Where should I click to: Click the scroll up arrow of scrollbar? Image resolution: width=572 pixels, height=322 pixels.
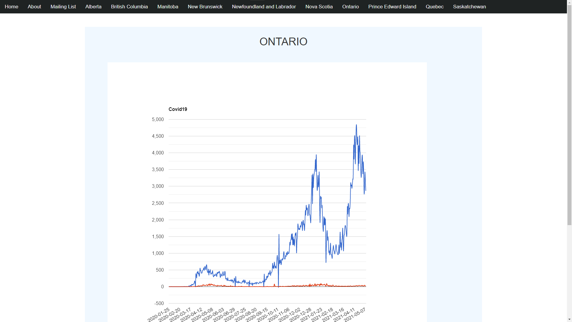(x=569, y=2)
